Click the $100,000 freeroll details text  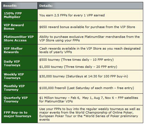pos(87,88)
